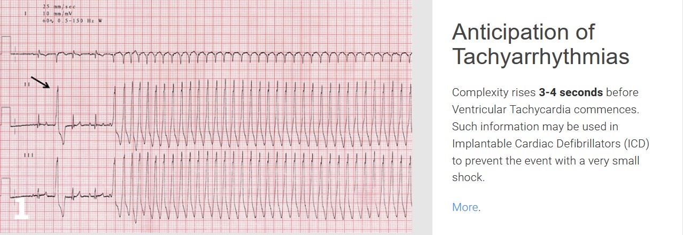This screenshot has width=683, height=235.
Task: Click the "Implantable Cardiac Defibrillators (ICD)" text
Action: tap(550, 144)
